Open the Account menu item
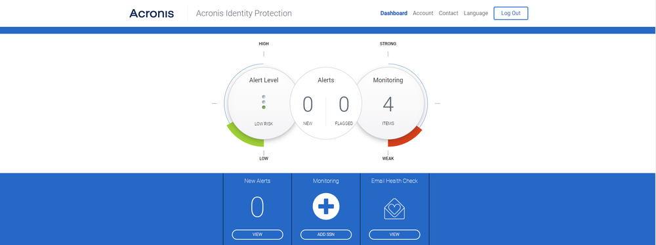656x245 pixels. 423,13
